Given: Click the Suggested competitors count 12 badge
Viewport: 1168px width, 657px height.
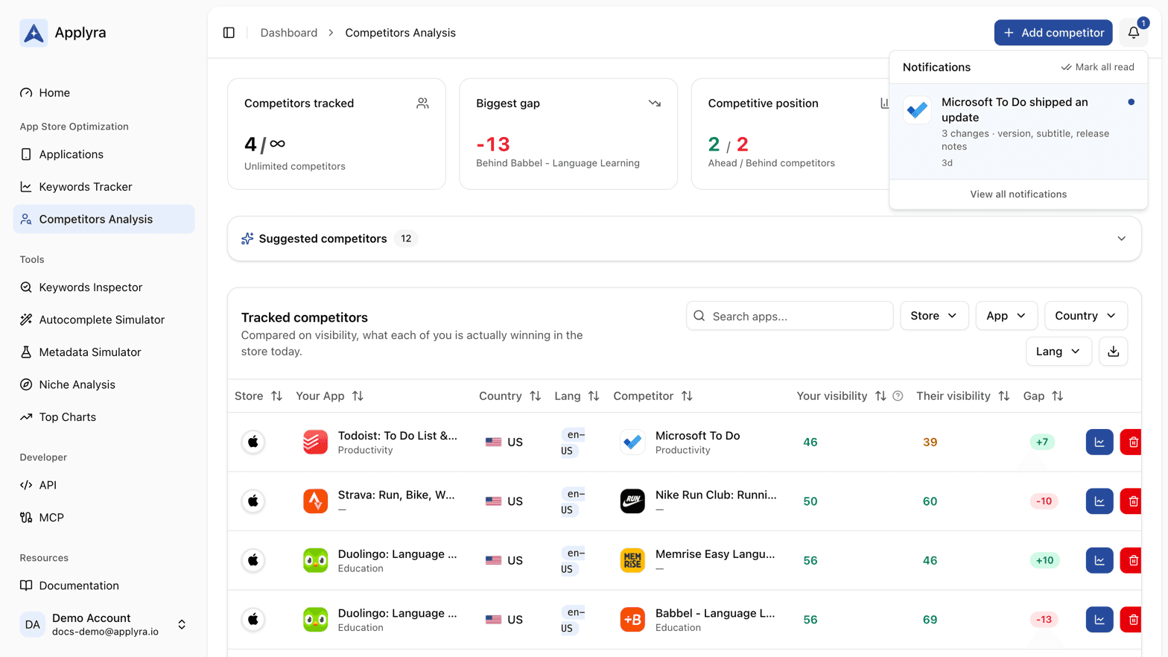Looking at the screenshot, I should [406, 239].
